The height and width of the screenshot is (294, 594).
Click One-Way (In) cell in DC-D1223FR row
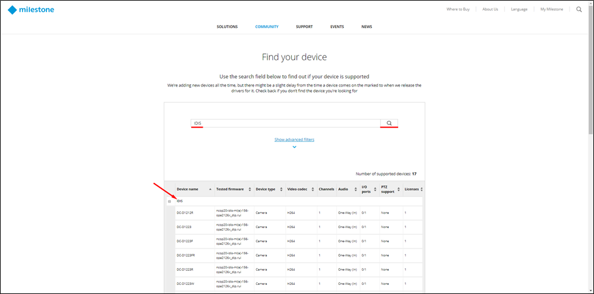(348, 256)
